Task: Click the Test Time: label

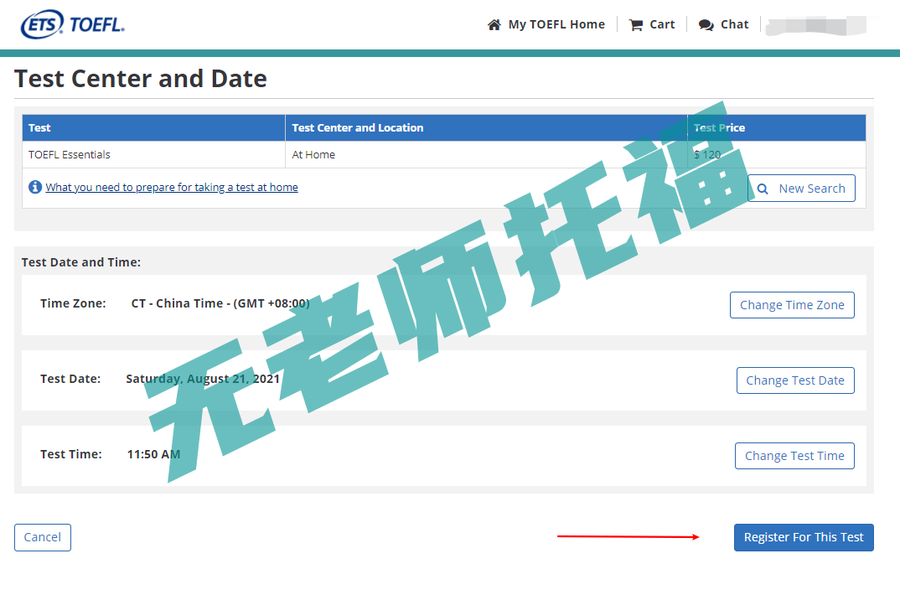Action: click(71, 454)
